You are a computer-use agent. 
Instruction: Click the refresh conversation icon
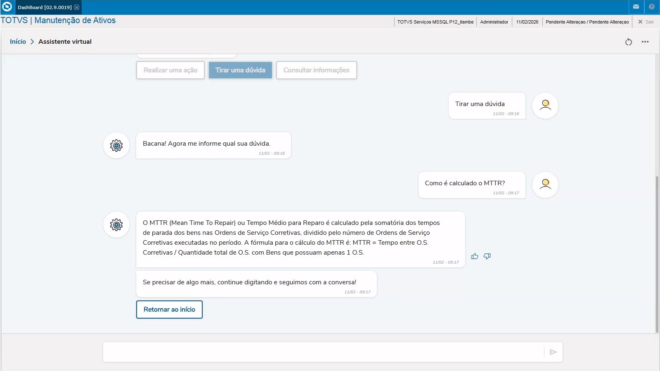click(628, 42)
